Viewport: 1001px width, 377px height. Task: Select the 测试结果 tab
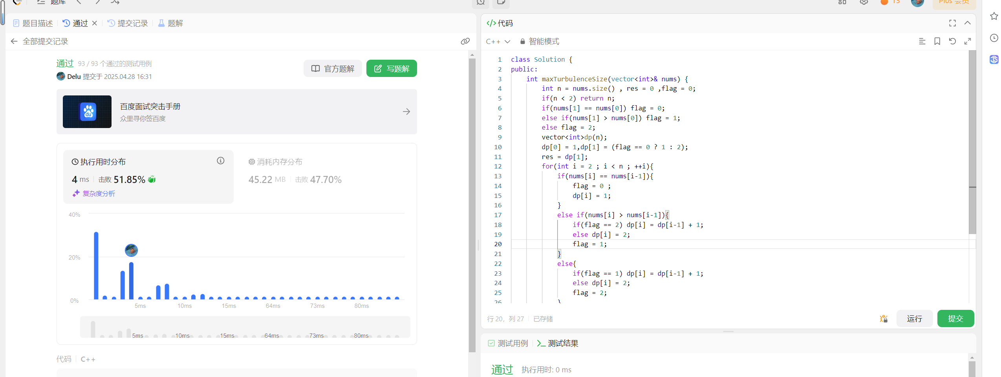(558, 343)
